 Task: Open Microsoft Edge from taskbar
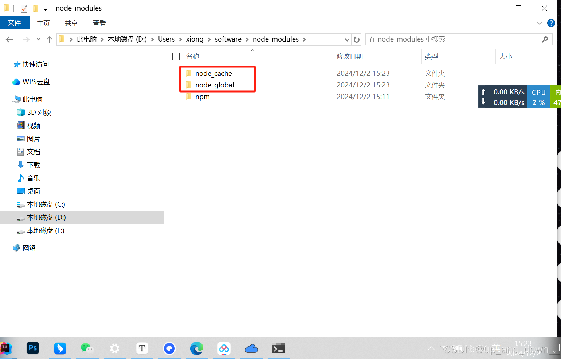[x=197, y=348]
